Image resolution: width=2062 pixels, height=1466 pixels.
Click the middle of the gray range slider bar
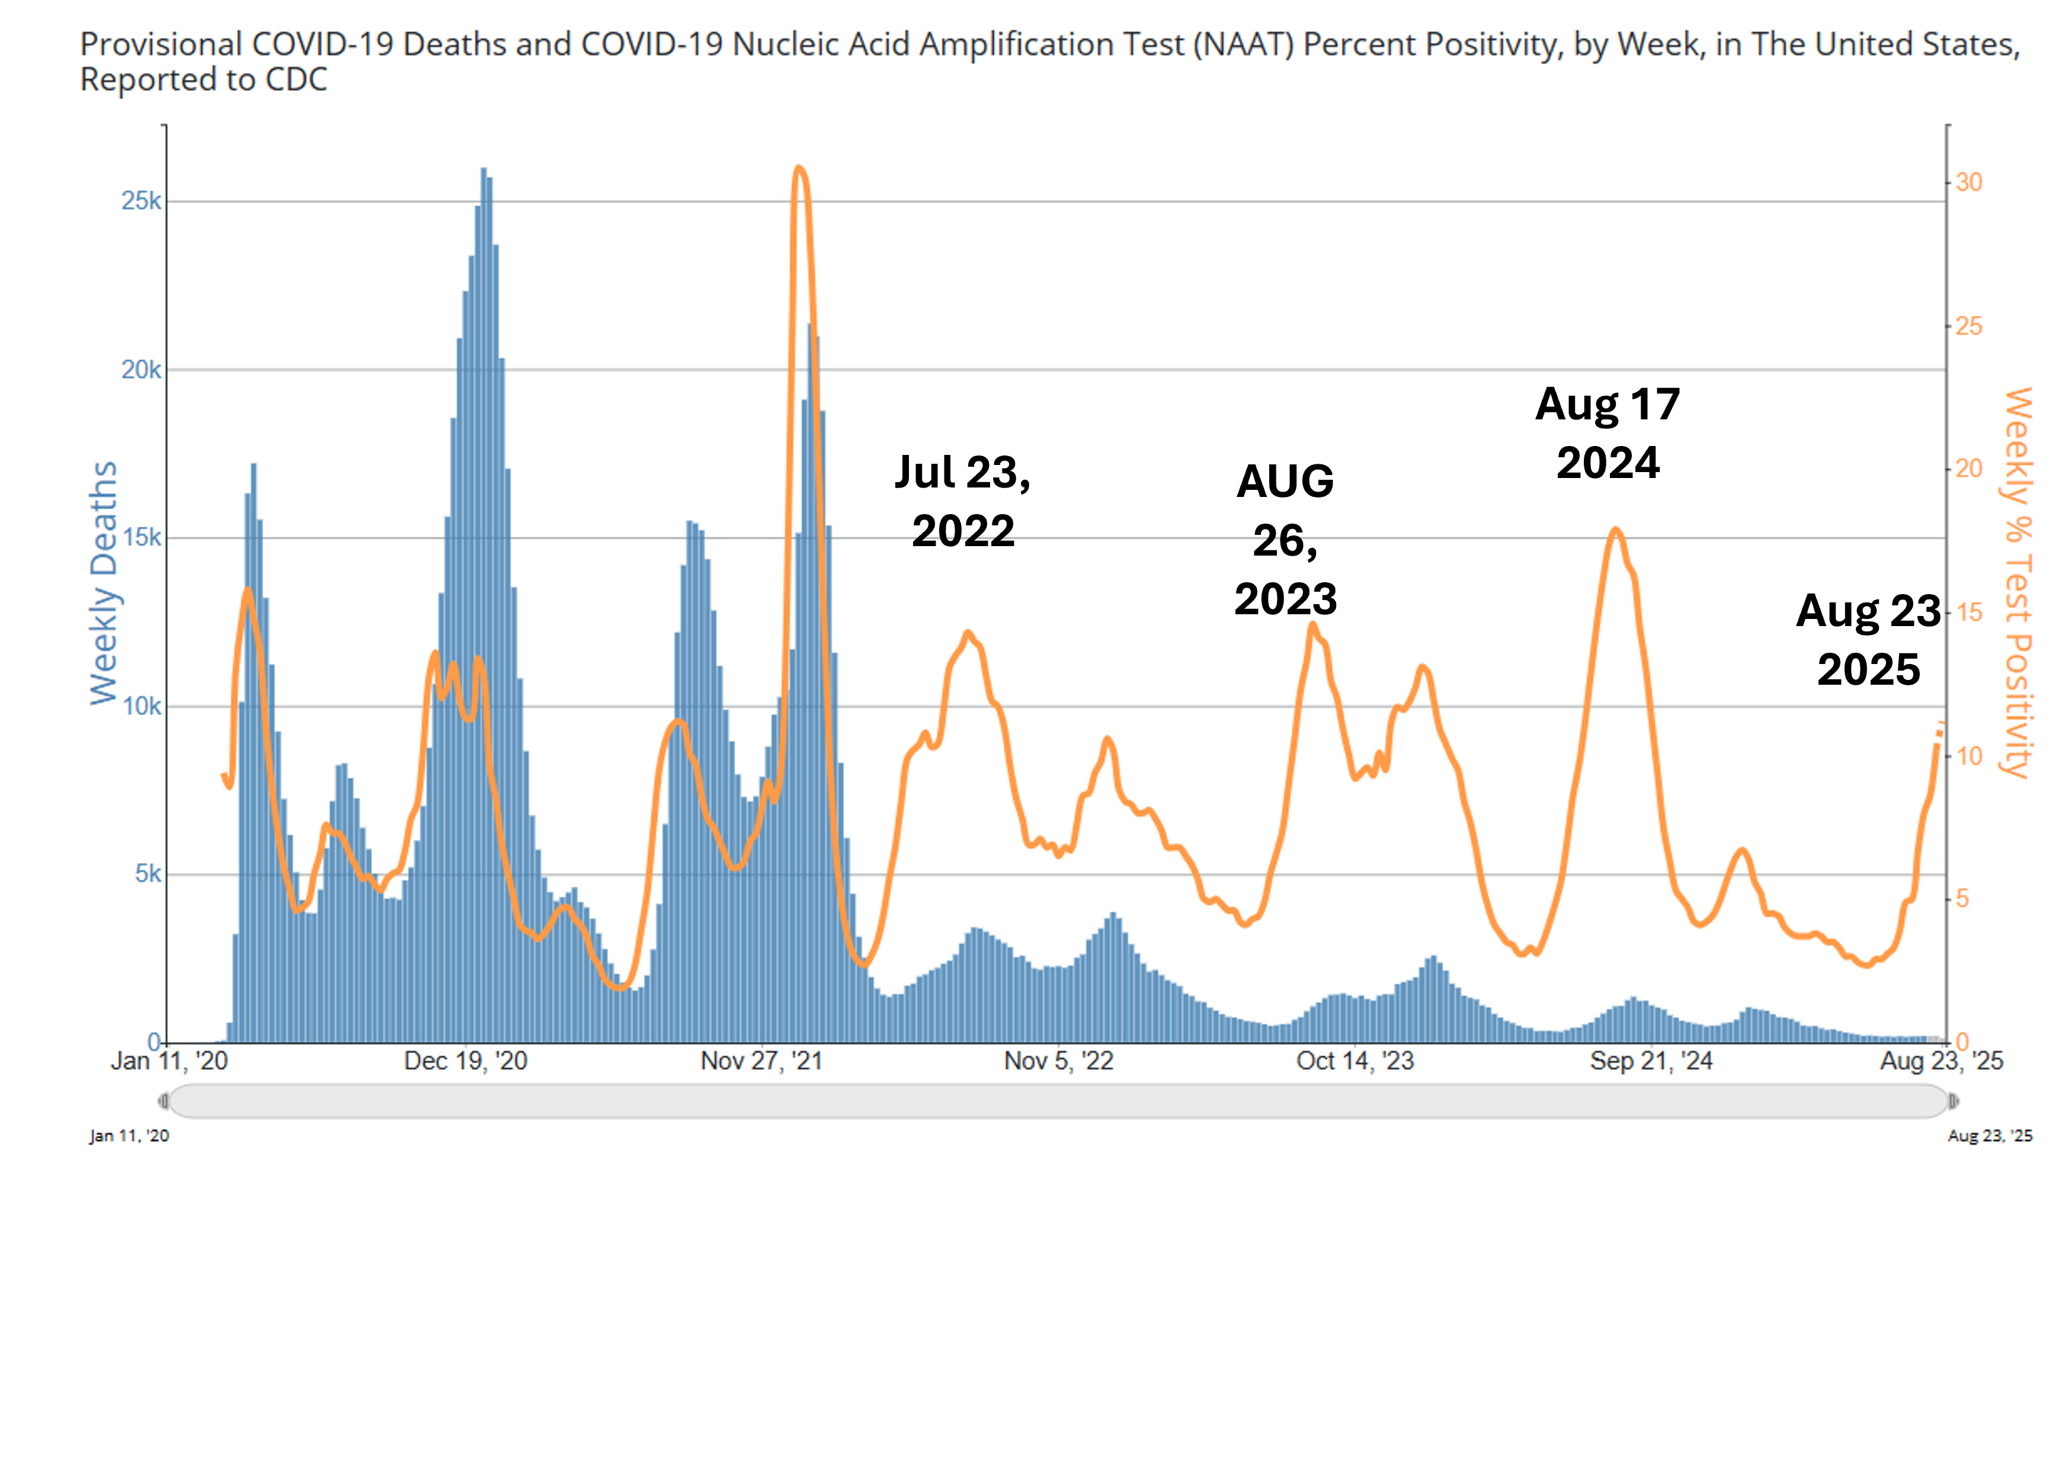pos(1058,1101)
